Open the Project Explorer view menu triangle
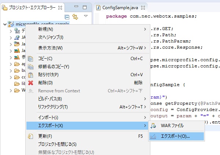220x155 pixels. click(x=86, y=16)
